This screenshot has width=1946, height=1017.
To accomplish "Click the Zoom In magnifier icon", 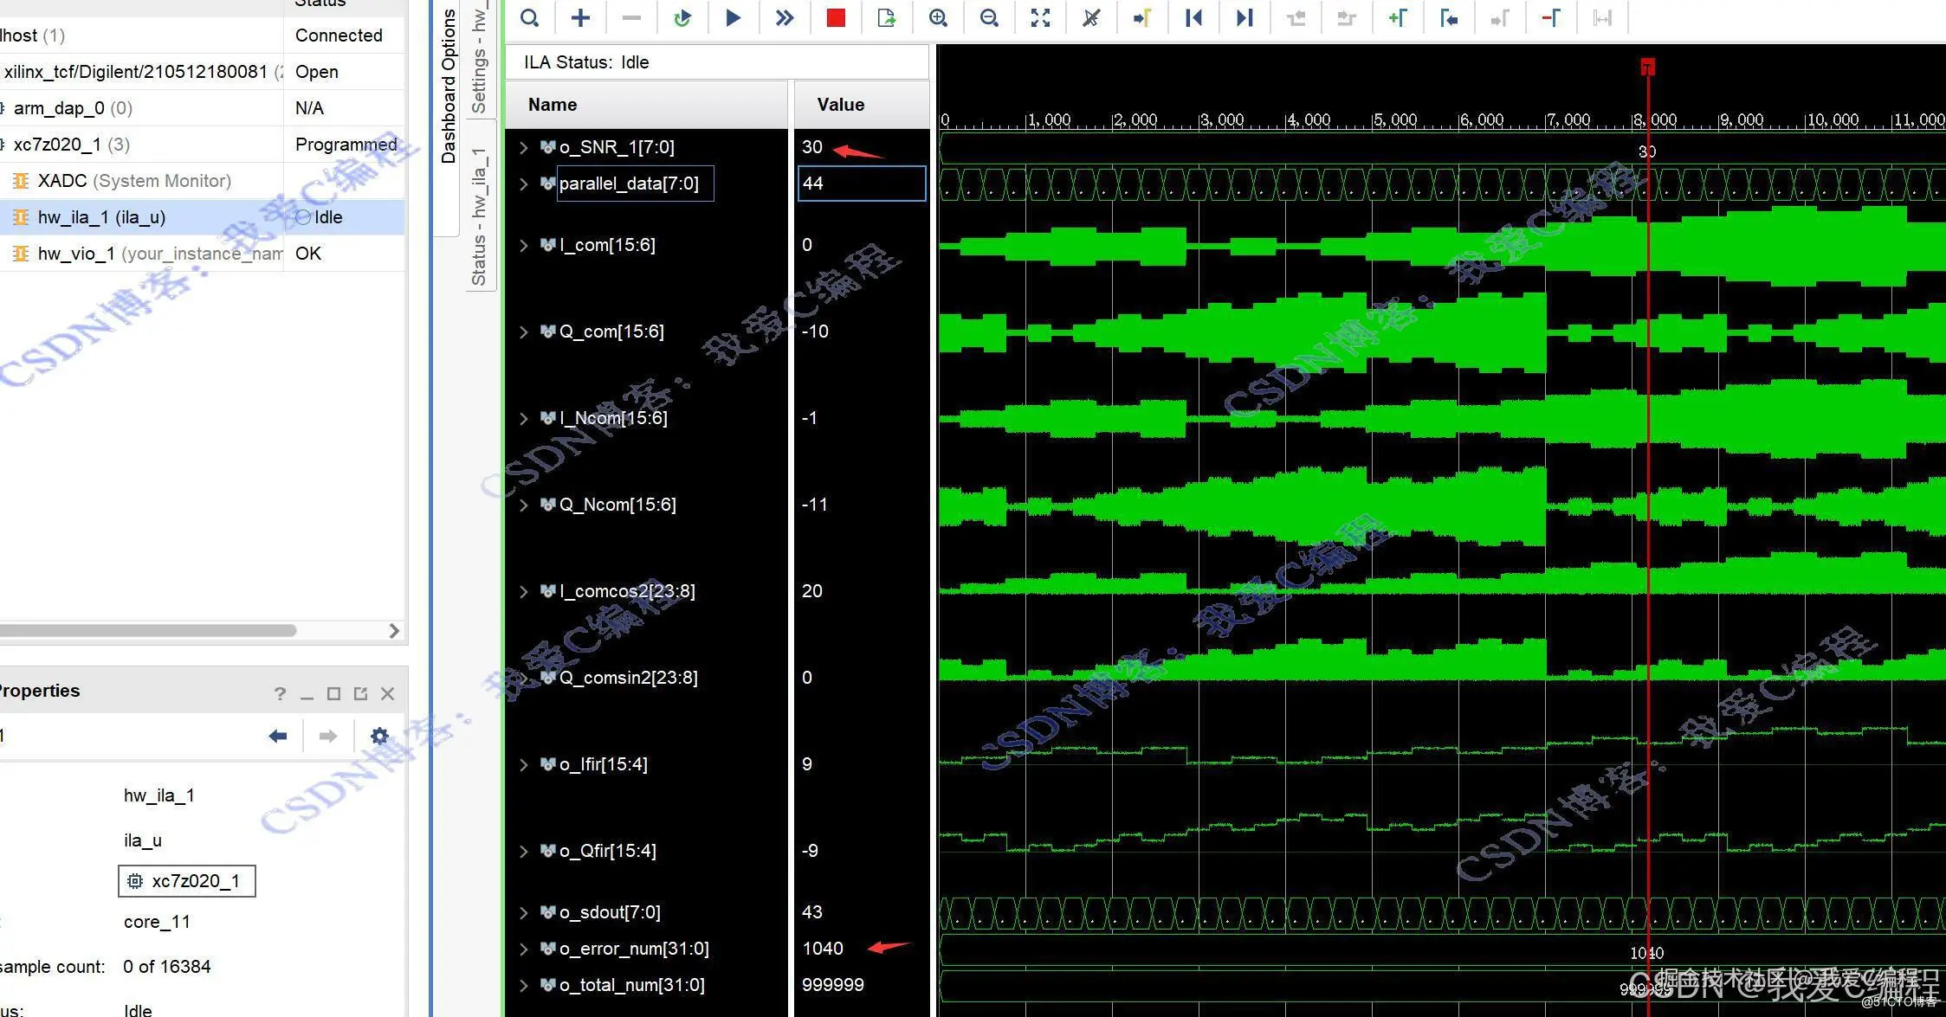I will click(x=938, y=17).
